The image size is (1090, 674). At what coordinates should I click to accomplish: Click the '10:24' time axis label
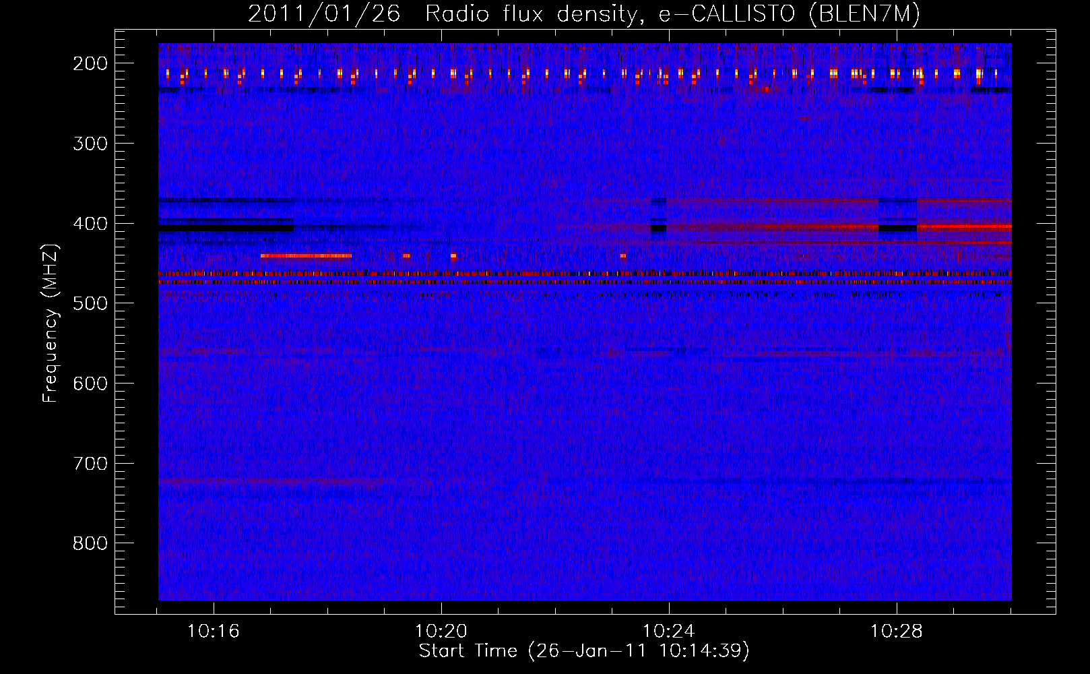tap(669, 632)
